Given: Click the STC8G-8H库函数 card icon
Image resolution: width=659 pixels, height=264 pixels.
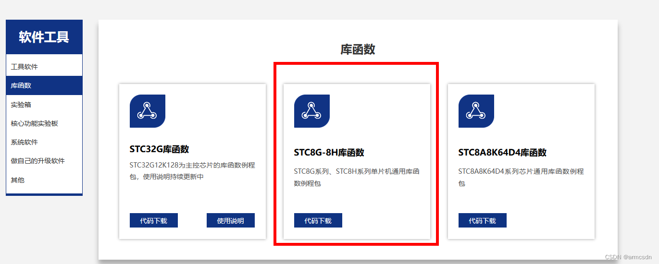Looking at the screenshot, I should tap(312, 111).
